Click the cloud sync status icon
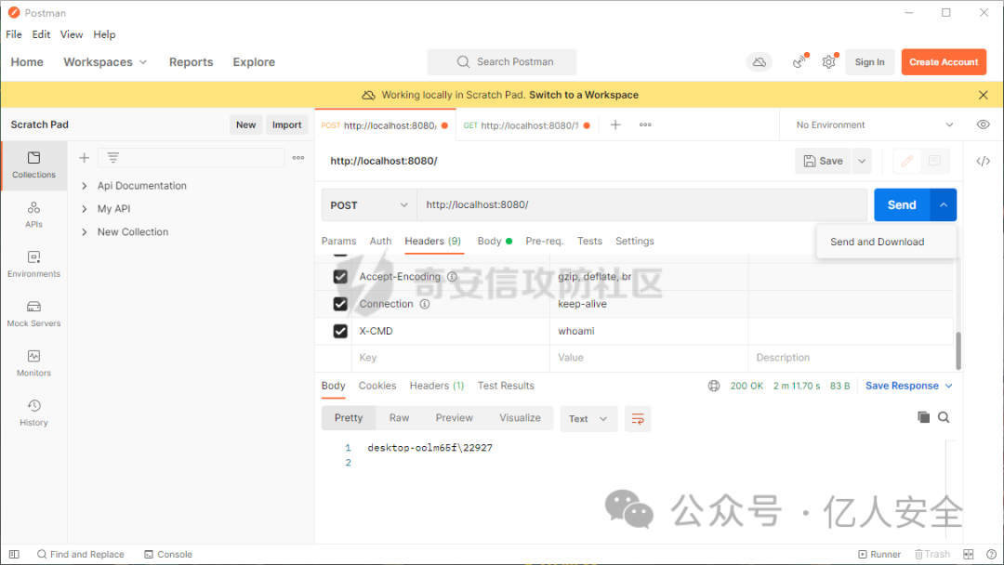 (x=759, y=62)
